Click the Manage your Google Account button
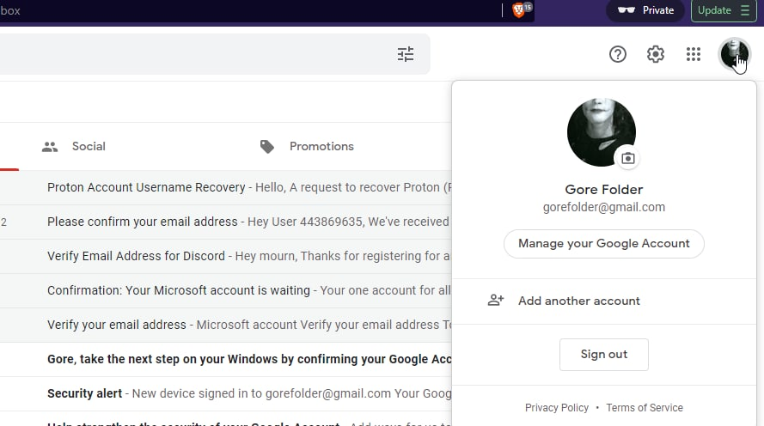Viewport: 764px width, 426px height. coord(603,243)
